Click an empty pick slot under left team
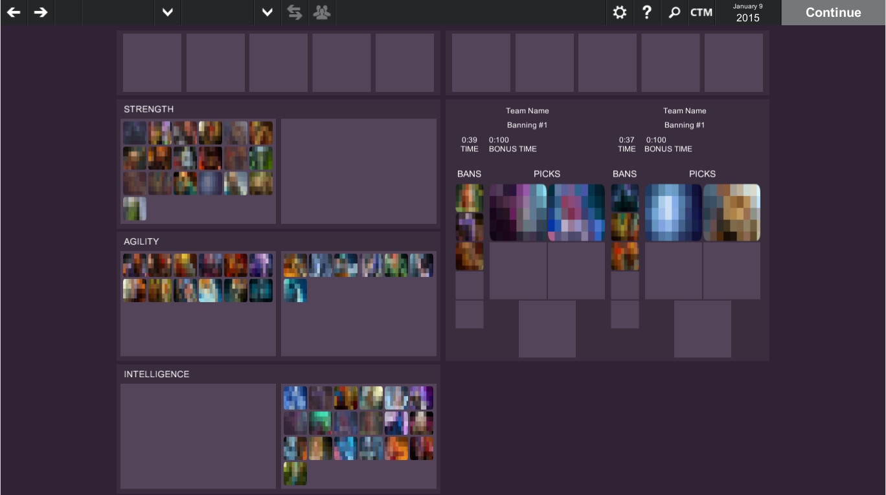 click(x=517, y=270)
